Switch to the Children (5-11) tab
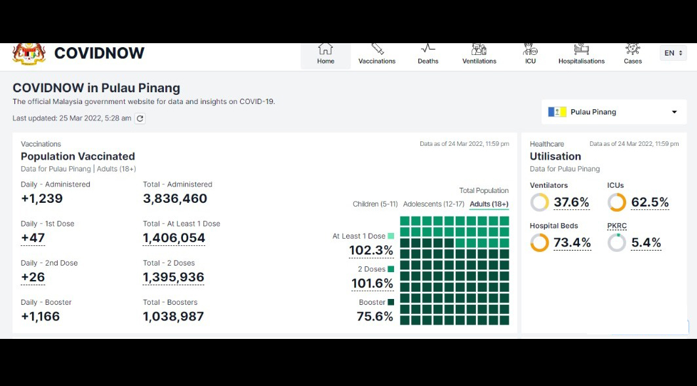697x386 pixels. [375, 204]
